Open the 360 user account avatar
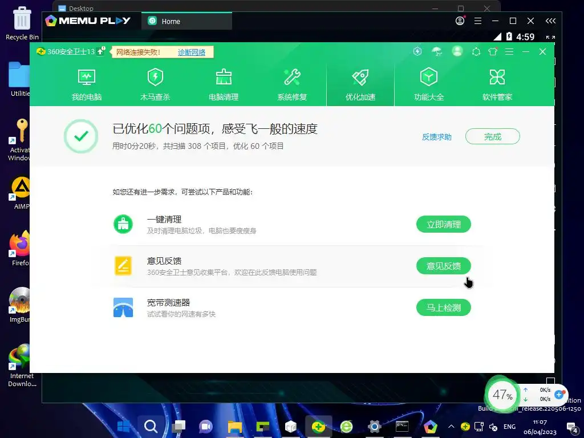 pyautogui.click(x=457, y=51)
